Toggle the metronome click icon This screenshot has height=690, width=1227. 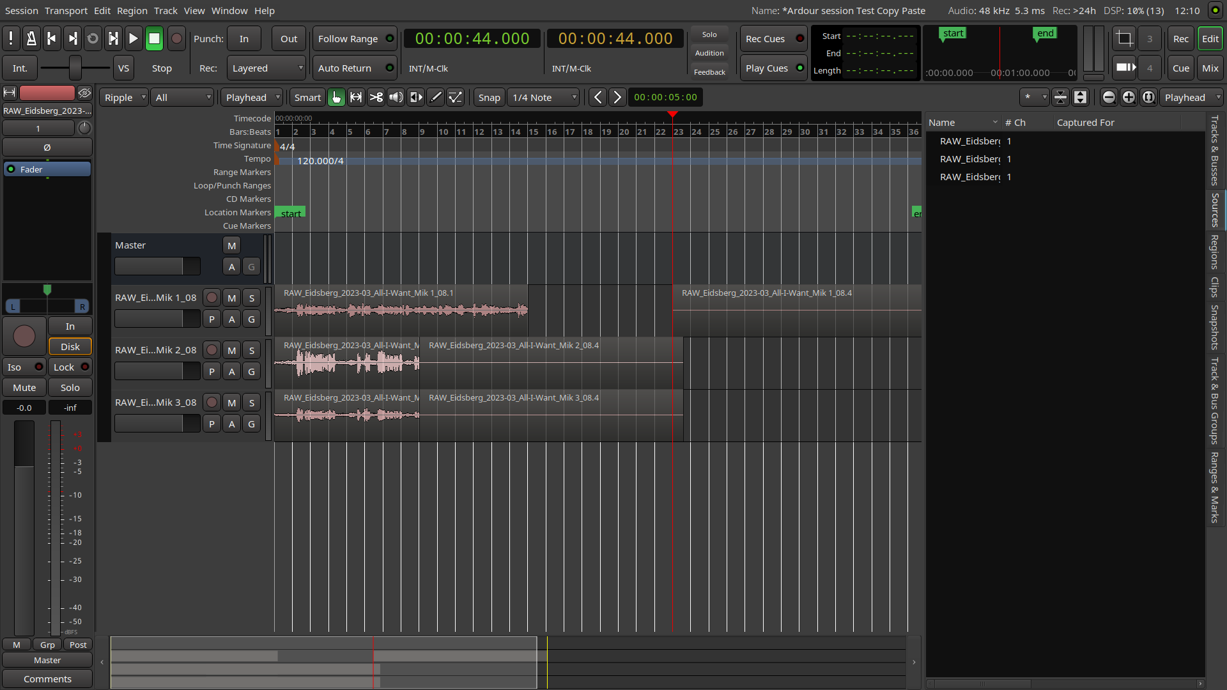coord(31,38)
